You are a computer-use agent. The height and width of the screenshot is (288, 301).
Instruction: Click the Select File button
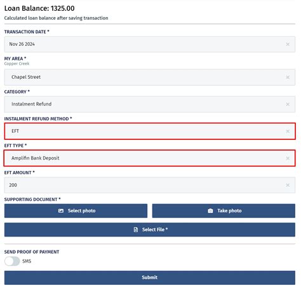click(x=150, y=230)
